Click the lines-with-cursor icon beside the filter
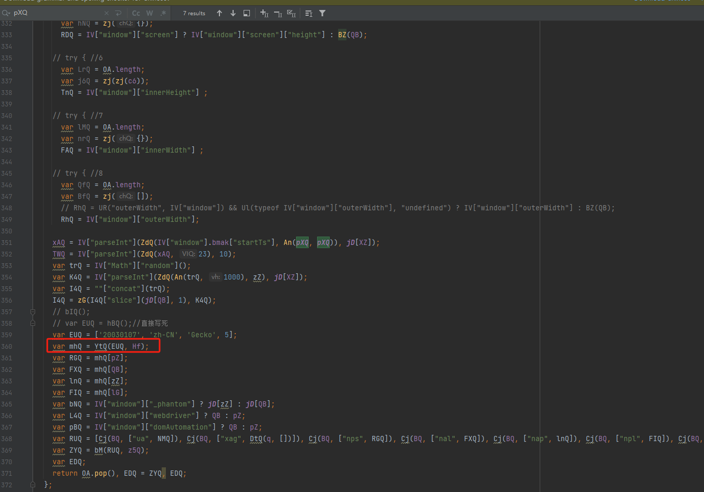The height and width of the screenshot is (492, 704). (309, 13)
